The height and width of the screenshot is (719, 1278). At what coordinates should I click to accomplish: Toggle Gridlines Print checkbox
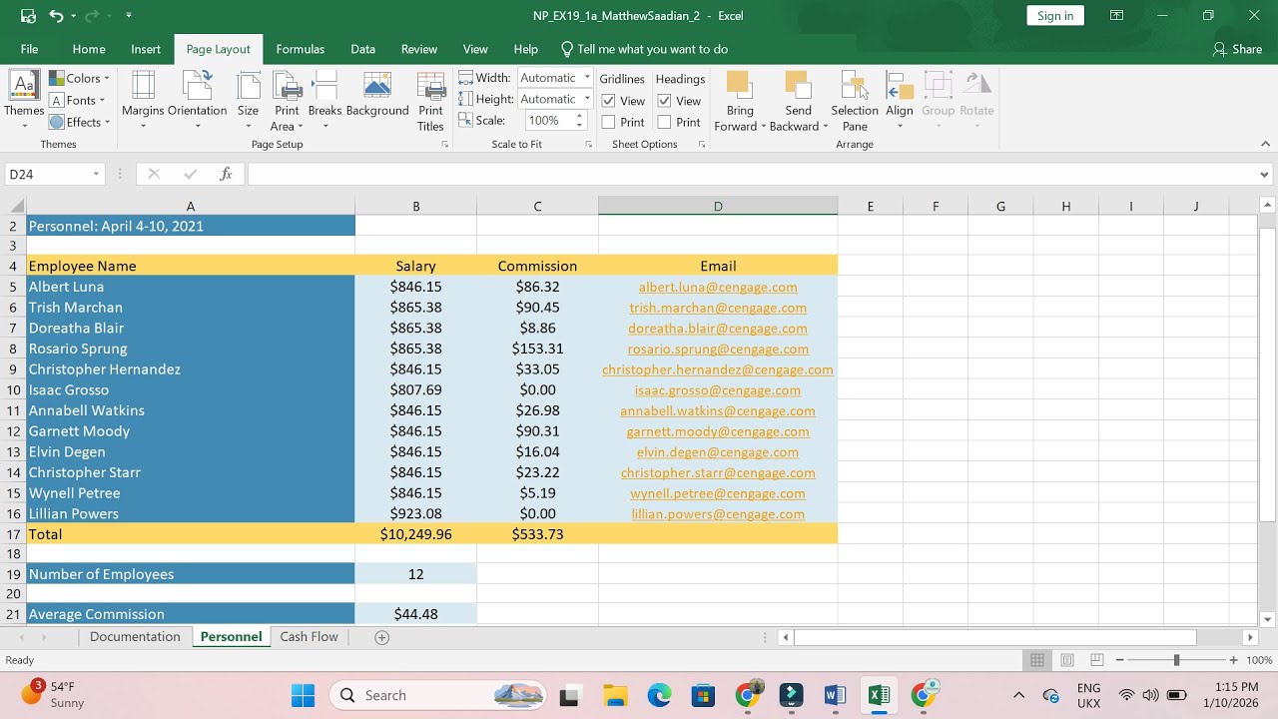coord(608,122)
